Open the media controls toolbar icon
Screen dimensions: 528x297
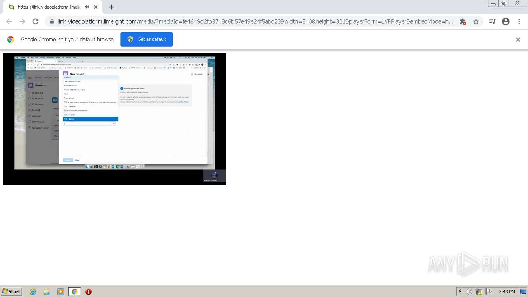(492, 21)
